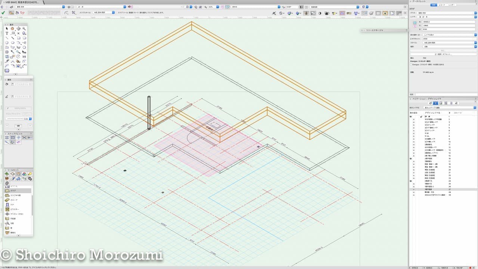Select the Text tool in Basic palette
The image size is (478, 269).
pos(7,33)
